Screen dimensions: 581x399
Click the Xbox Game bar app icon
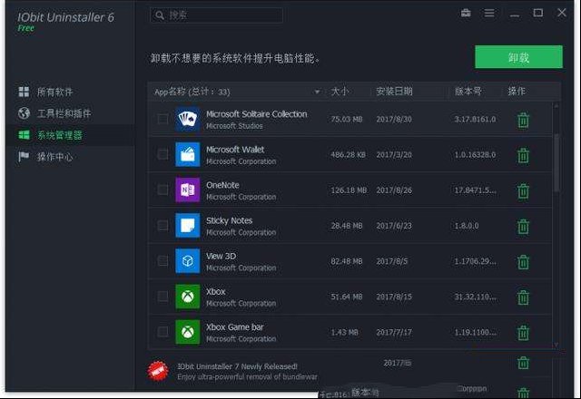coord(188,332)
